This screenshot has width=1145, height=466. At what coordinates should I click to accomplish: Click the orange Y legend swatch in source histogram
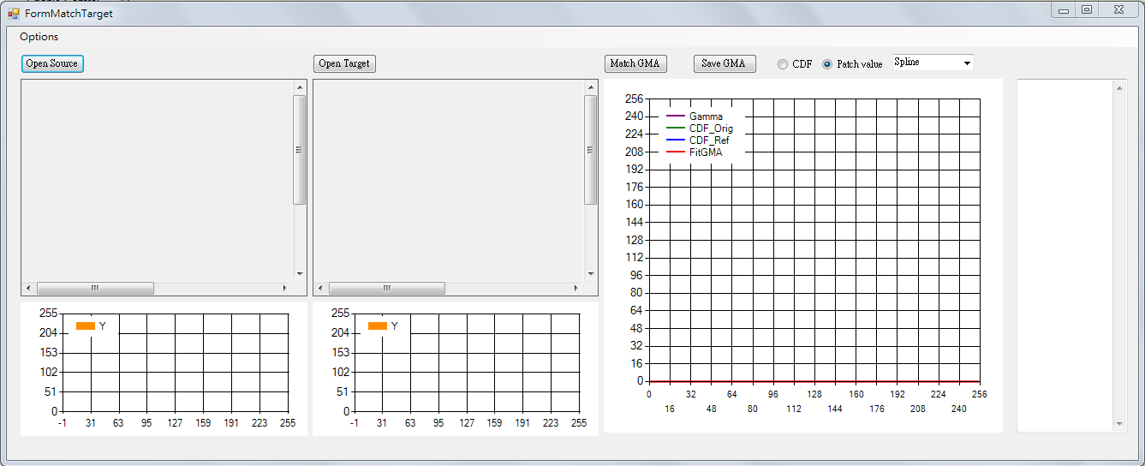point(86,326)
